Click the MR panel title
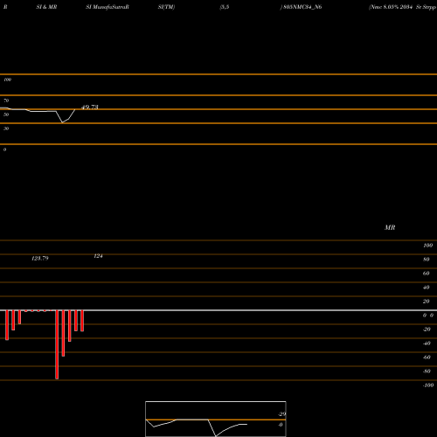This screenshot has width=437, height=437. tap(390, 227)
